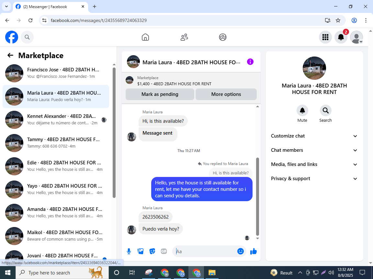Attach a file with the photo icon
The width and height of the screenshot is (373, 279).
(141, 251)
